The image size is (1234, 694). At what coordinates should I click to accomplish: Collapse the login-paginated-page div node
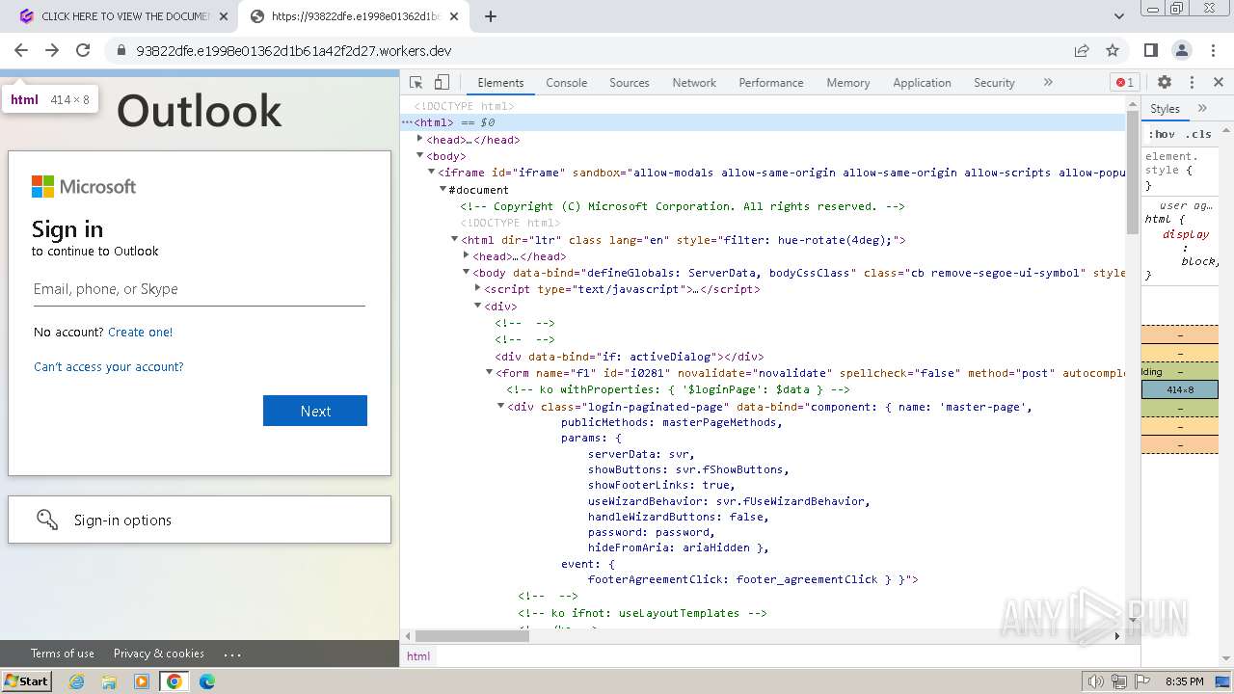tap(501, 406)
